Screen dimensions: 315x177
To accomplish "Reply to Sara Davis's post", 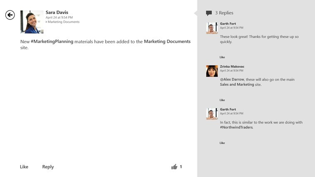I will pos(48,167).
